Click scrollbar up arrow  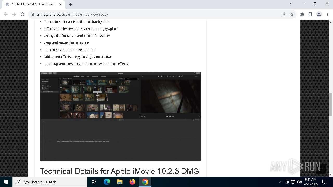pyautogui.click(x=331, y=22)
